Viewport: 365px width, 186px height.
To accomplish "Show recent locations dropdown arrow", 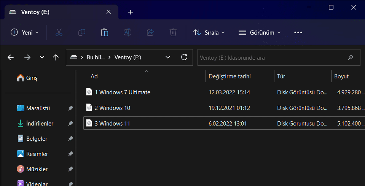I will tap(42, 57).
